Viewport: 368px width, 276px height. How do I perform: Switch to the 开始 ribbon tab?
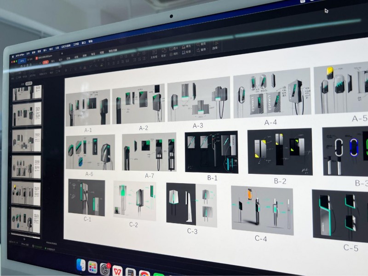[46, 62]
